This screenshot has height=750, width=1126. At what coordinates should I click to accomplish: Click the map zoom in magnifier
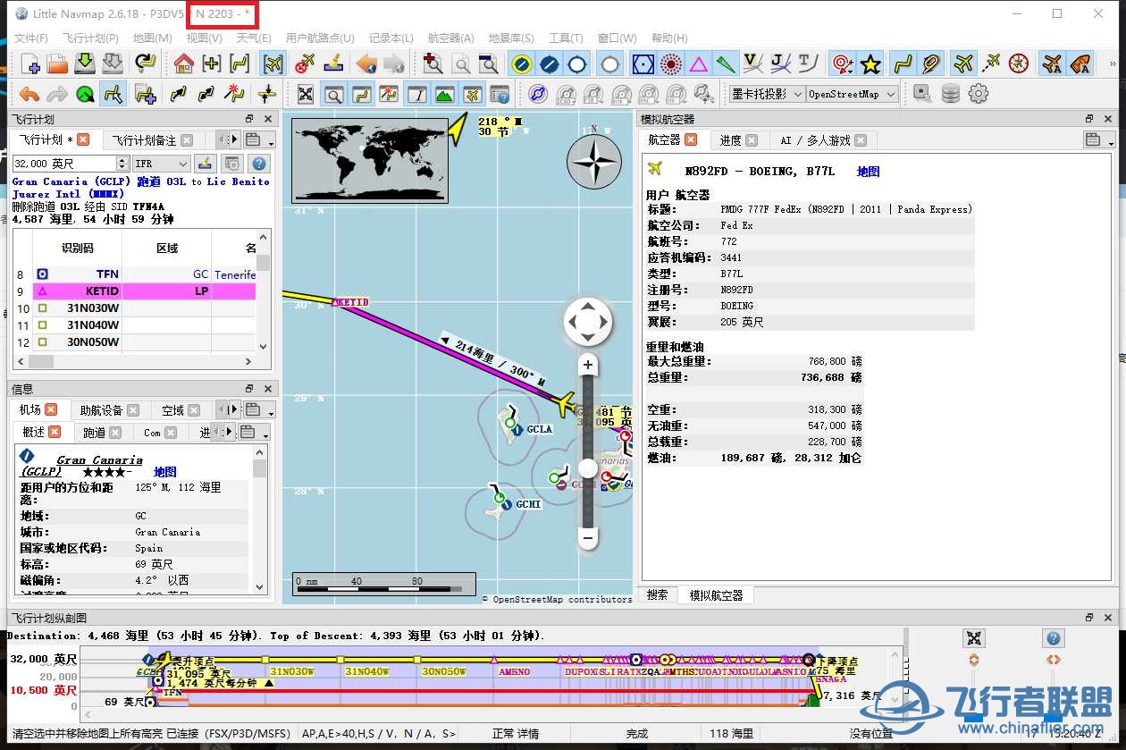coord(433,63)
